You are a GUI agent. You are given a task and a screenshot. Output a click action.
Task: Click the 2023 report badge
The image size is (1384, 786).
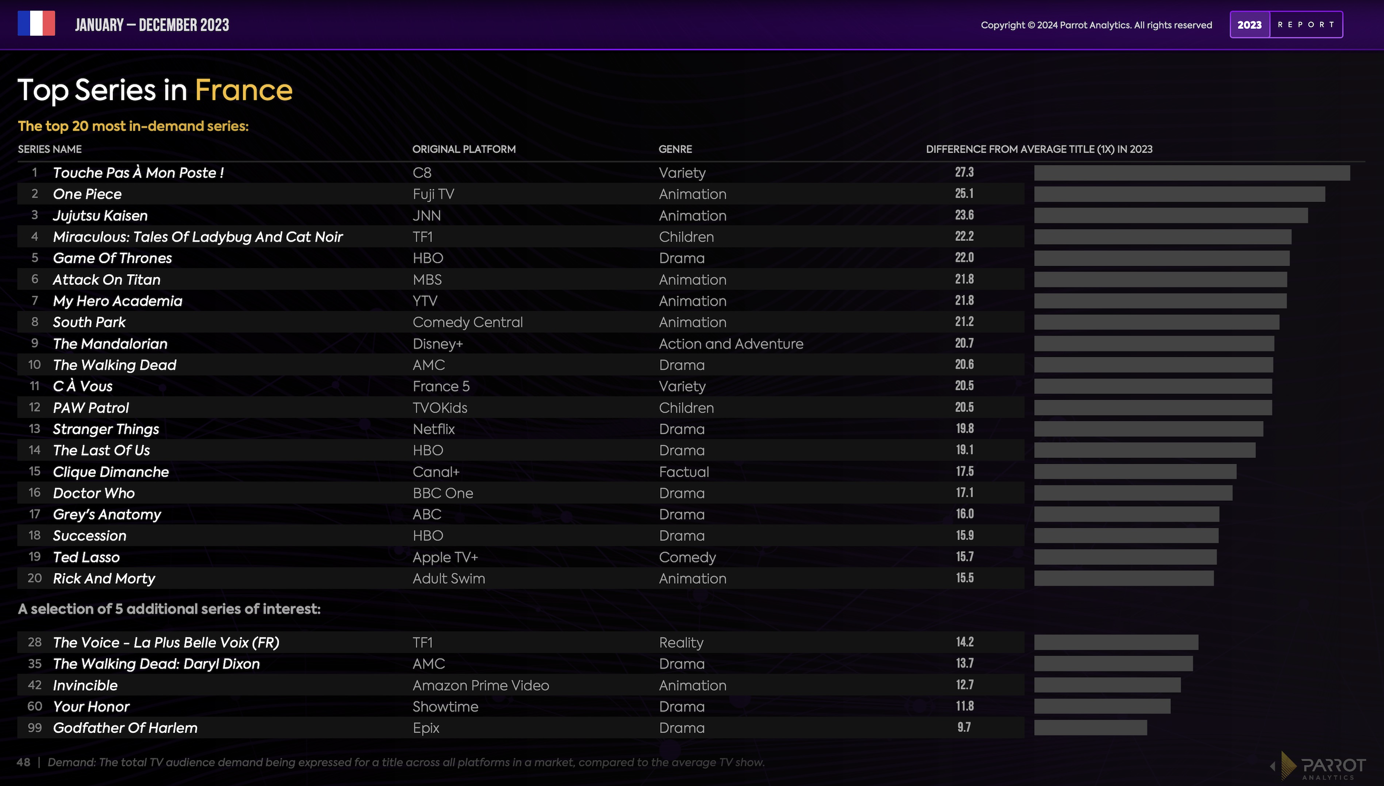click(1286, 24)
